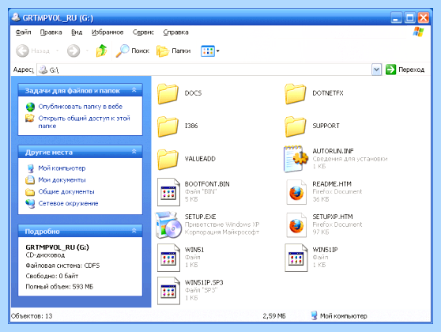Screen dimensions: 441x332
Task: Click the 2,59 МБ status bar size
Action: (274, 316)
